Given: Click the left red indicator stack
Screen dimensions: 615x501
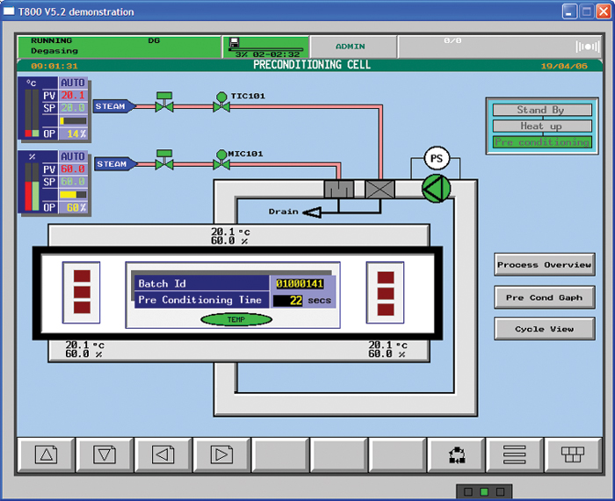Looking at the screenshot, I should 82,293.
